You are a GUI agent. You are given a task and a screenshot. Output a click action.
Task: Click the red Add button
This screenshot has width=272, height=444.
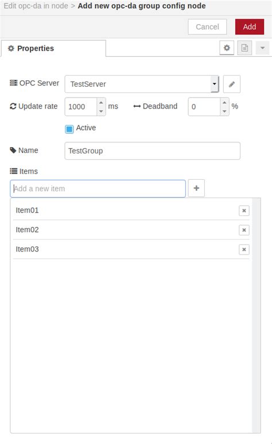coord(250,27)
